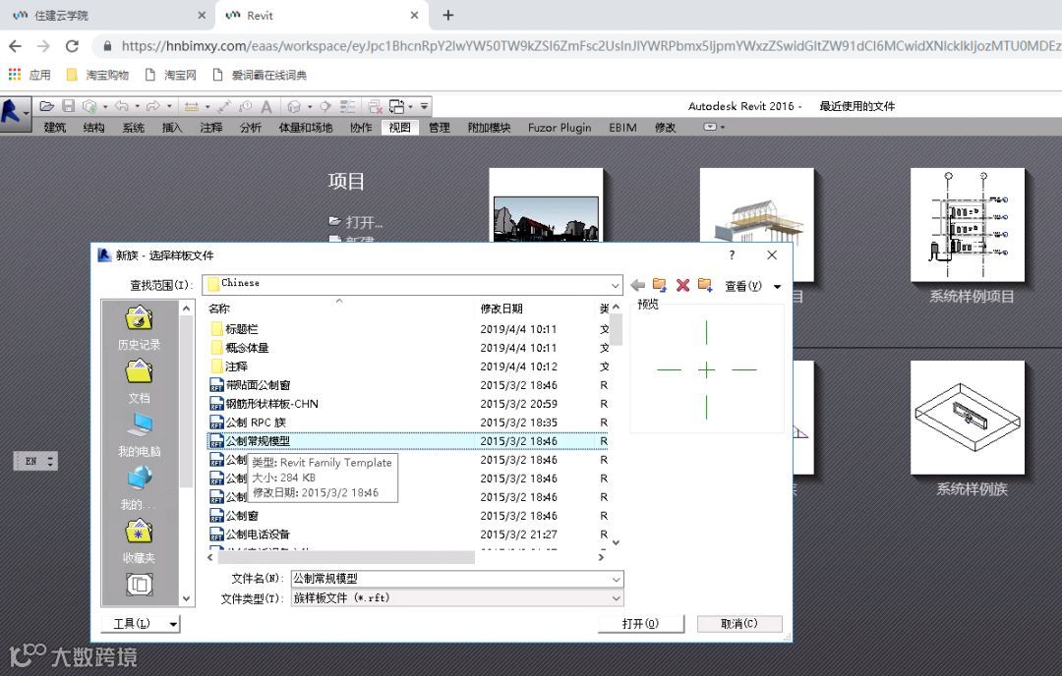Click the EN language input indicator

[x=35, y=461]
